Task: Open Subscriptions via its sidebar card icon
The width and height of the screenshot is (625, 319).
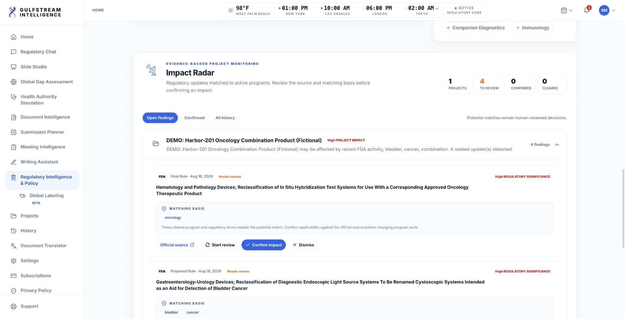Action: (14, 276)
